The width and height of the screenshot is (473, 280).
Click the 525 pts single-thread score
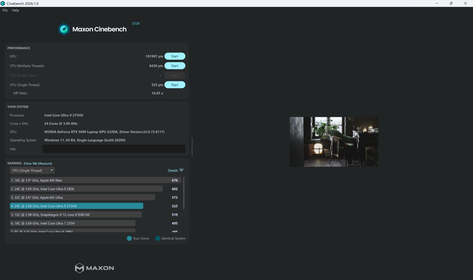point(157,85)
